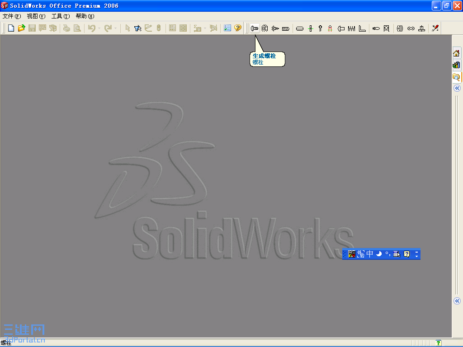Click the Redo arrow icon
Screen dimensions: 463x347
[108, 28]
